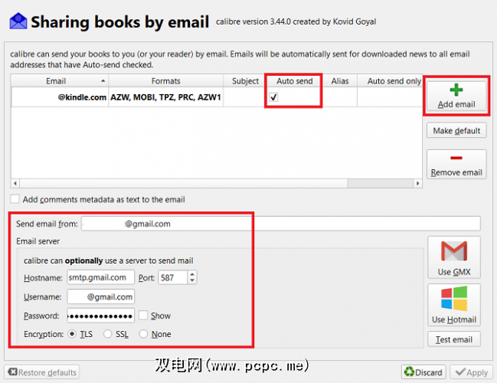Screen dimensions: 497x383
Task: Click the Subject column header
Action: pyautogui.click(x=245, y=81)
